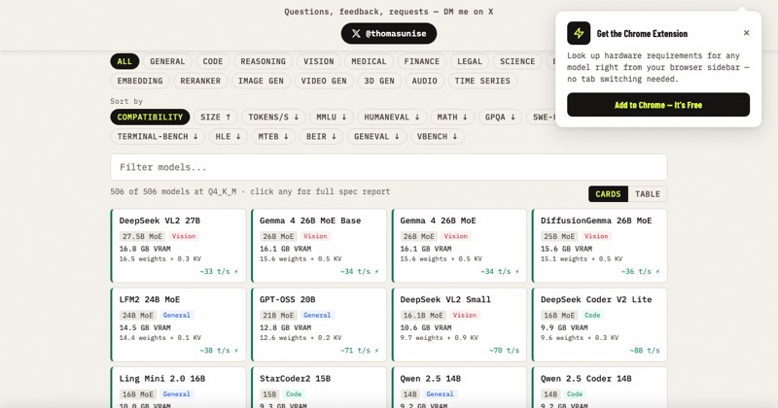The height and width of the screenshot is (408, 778).
Task: Click ~71 t/s speed on GPT-OSS 20B
Action: (x=359, y=351)
